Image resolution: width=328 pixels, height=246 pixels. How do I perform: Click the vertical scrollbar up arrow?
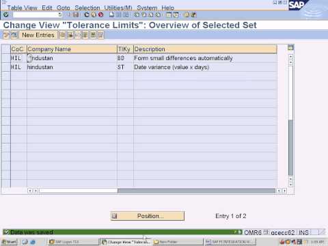[290, 56]
